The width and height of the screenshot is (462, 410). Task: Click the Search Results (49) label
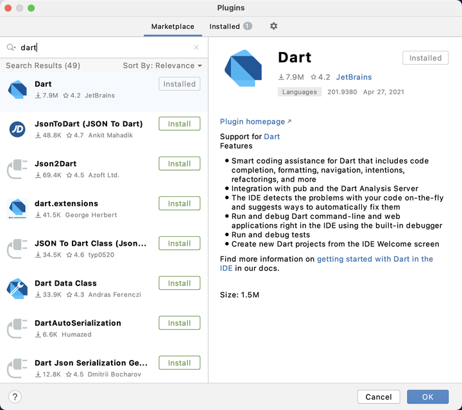(x=43, y=65)
